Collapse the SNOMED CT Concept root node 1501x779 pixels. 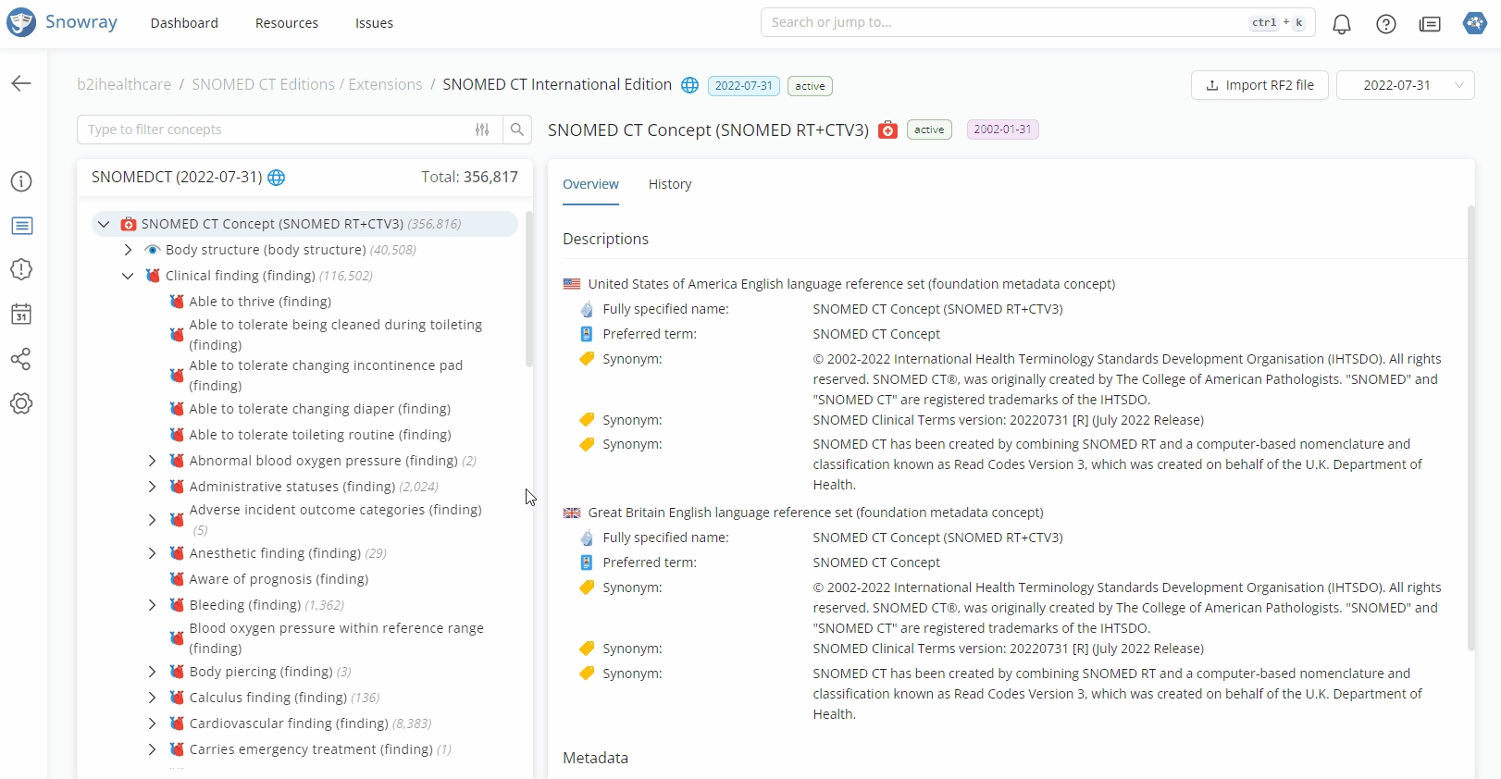click(x=104, y=224)
